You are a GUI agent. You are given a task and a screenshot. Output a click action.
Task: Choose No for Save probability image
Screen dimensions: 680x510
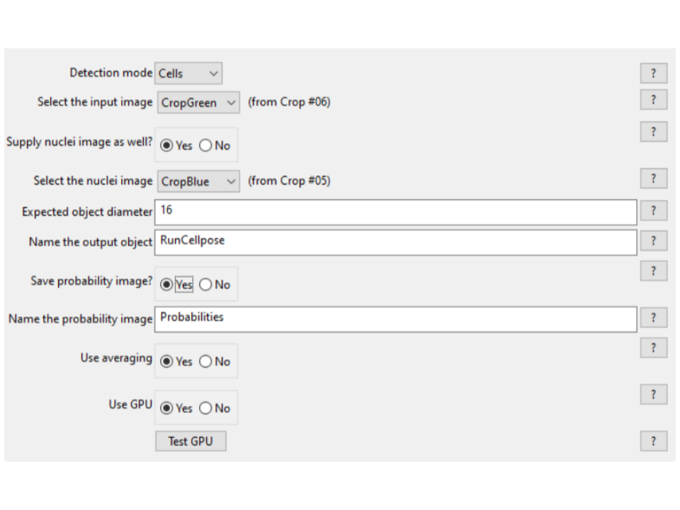(x=206, y=285)
